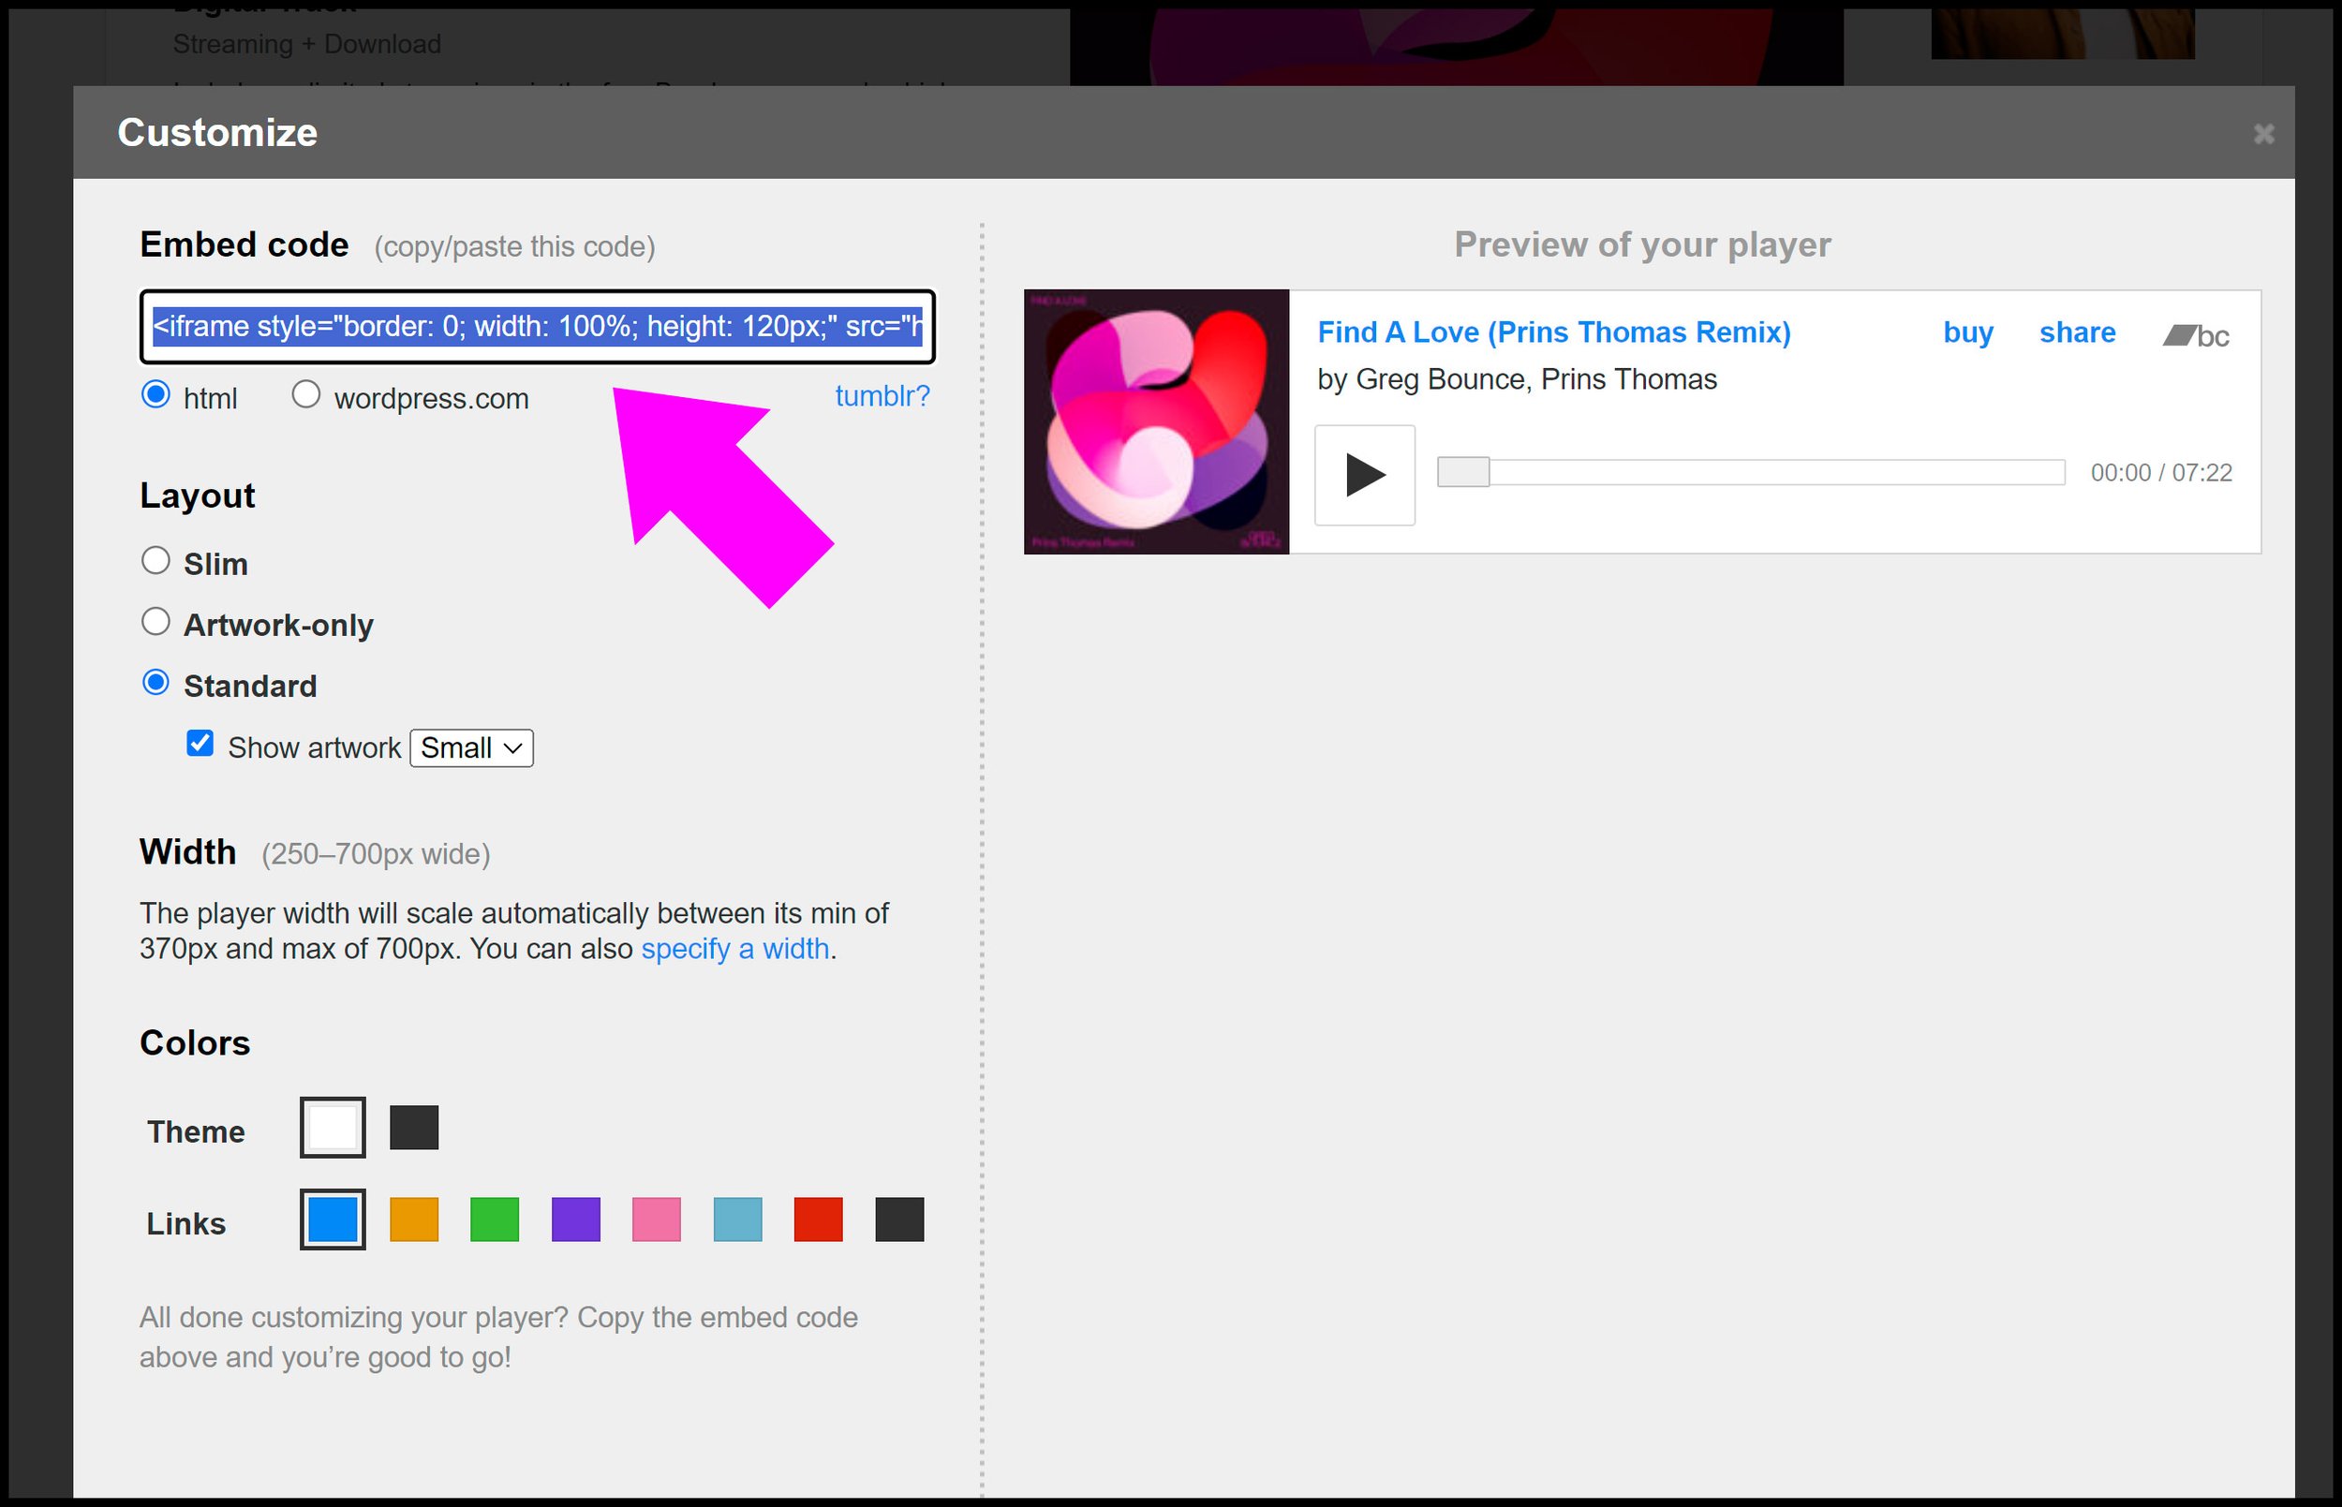This screenshot has width=2342, height=1507.
Task: Click the 00:00 / 07:22 time display
Action: point(2161,473)
